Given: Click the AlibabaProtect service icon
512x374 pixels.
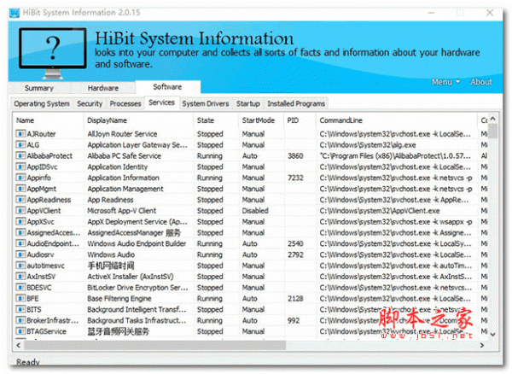Looking at the screenshot, I should click(x=20, y=156).
